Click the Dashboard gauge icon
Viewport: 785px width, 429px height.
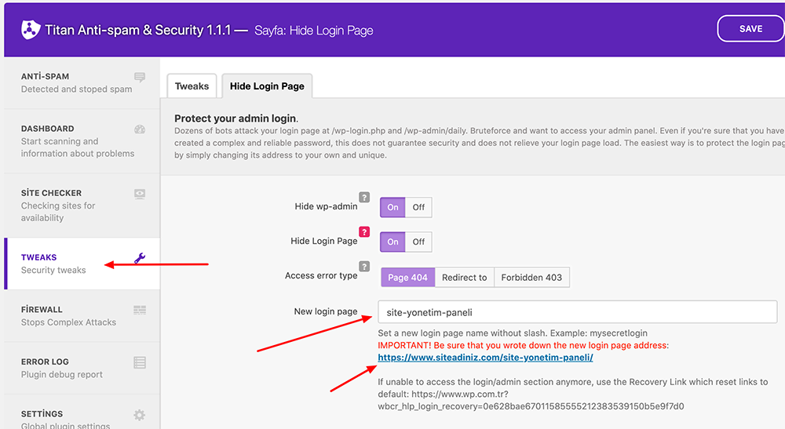click(x=140, y=129)
